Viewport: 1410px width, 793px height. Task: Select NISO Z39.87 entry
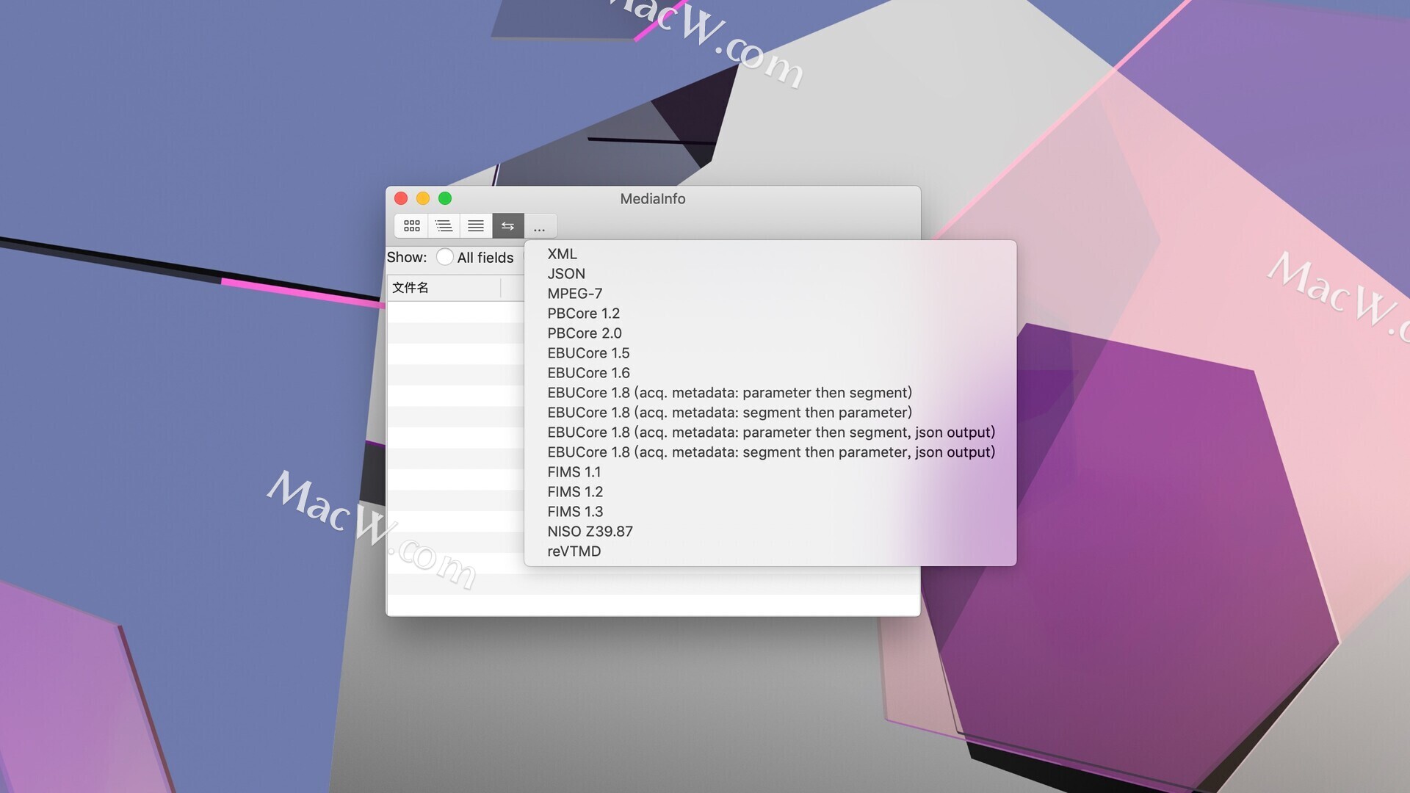770,532
